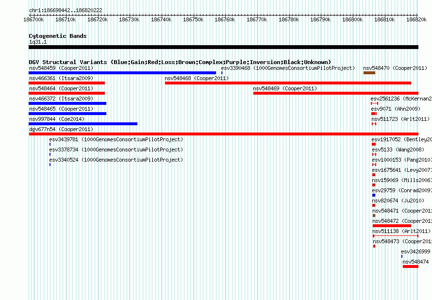The image size is (432, 300).
Task: Select nsv548464 (Cooper2011) label
Action: click(x=61, y=88)
